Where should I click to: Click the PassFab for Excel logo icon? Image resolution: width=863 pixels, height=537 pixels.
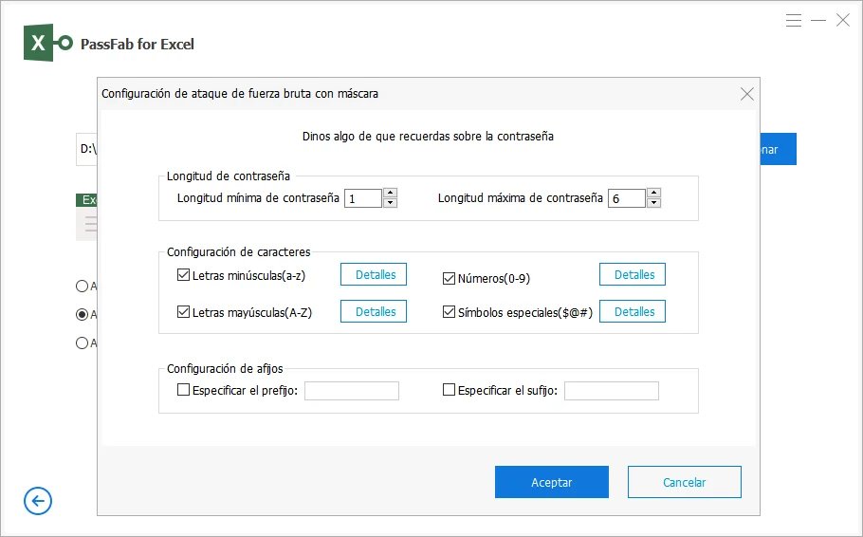tap(47, 43)
